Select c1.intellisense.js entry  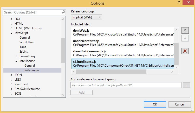(123, 64)
